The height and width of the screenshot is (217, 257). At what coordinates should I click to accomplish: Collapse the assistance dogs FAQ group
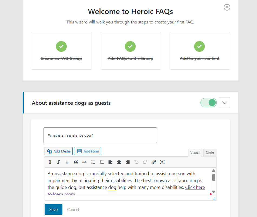[x=224, y=103]
